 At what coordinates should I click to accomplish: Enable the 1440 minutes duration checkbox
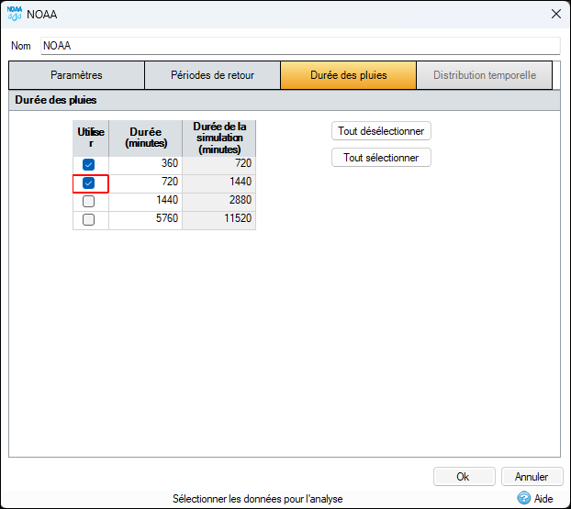(88, 201)
